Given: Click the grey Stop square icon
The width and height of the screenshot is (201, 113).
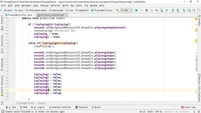Looking at the screenshot, I should (x=167, y=10).
